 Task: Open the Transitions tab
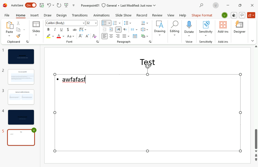[80, 15]
